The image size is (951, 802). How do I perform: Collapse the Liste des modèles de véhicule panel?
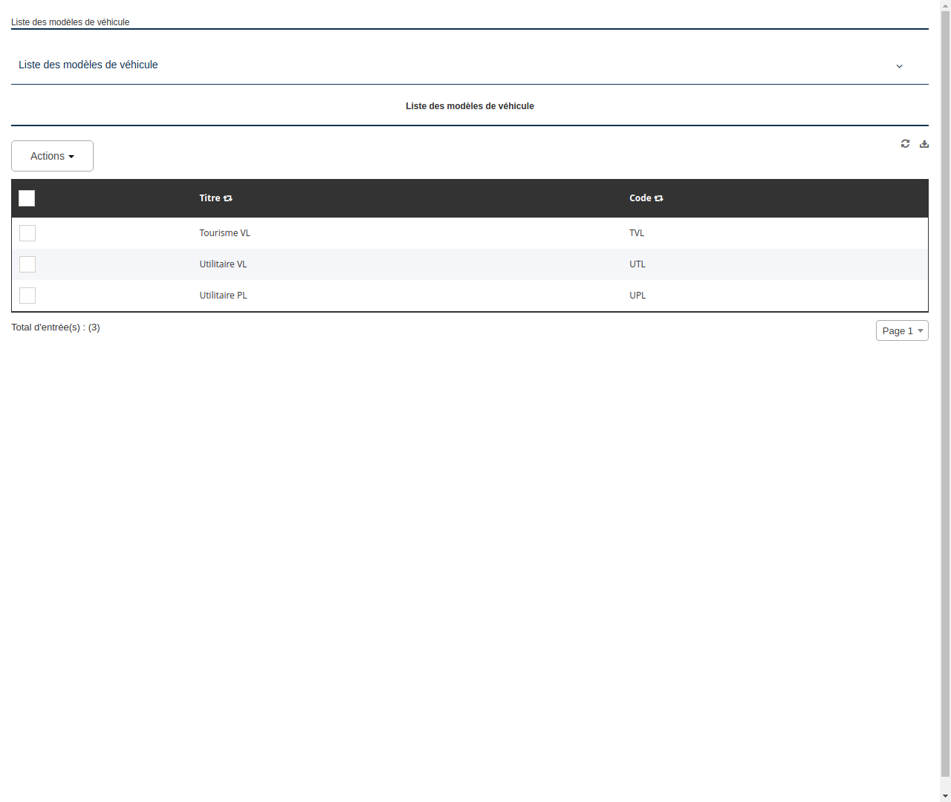point(899,66)
